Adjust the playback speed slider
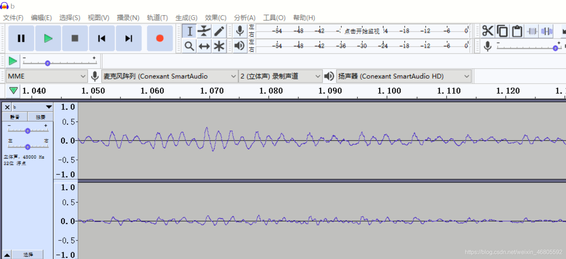The width and height of the screenshot is (566, 259). 59,63
